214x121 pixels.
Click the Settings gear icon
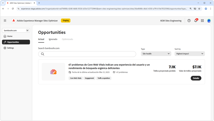click(5, 48)
